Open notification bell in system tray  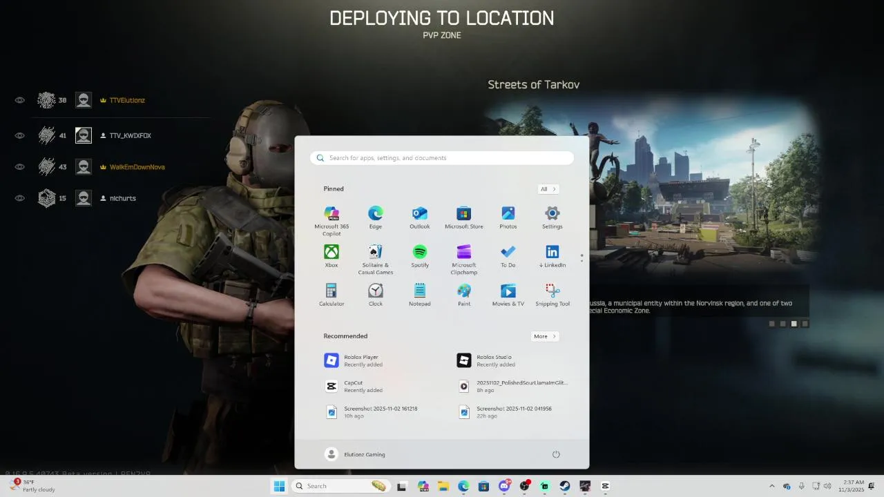click(x=871, y=486)
